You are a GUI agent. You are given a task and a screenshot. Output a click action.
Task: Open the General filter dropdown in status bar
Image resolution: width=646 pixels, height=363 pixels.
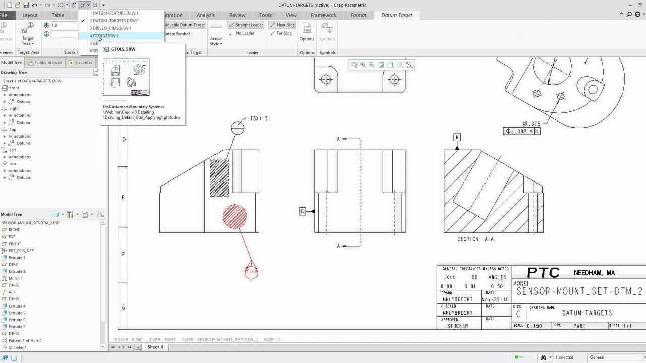(615, 357)
